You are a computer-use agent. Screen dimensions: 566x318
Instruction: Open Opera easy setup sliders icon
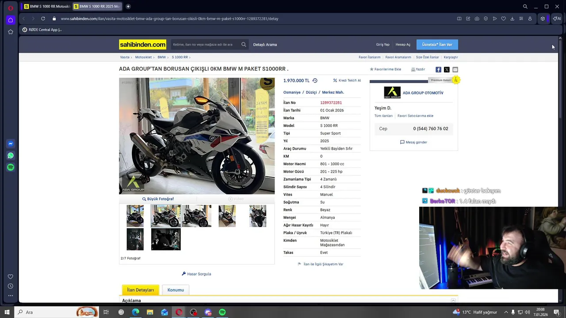(521, 19)
